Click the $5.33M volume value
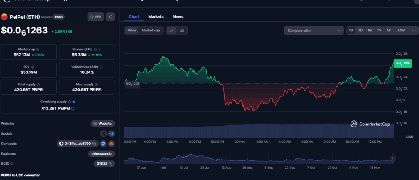 click(x=79, y=55)
